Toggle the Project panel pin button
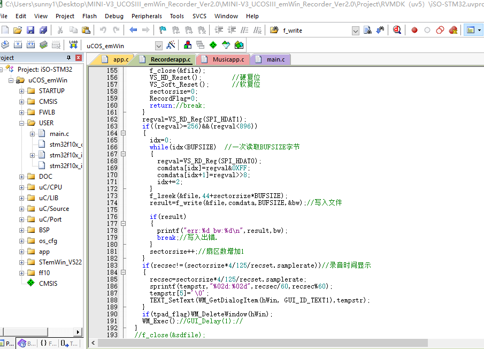This screenshot has width=484, height=349. click(x=68, y=58)
